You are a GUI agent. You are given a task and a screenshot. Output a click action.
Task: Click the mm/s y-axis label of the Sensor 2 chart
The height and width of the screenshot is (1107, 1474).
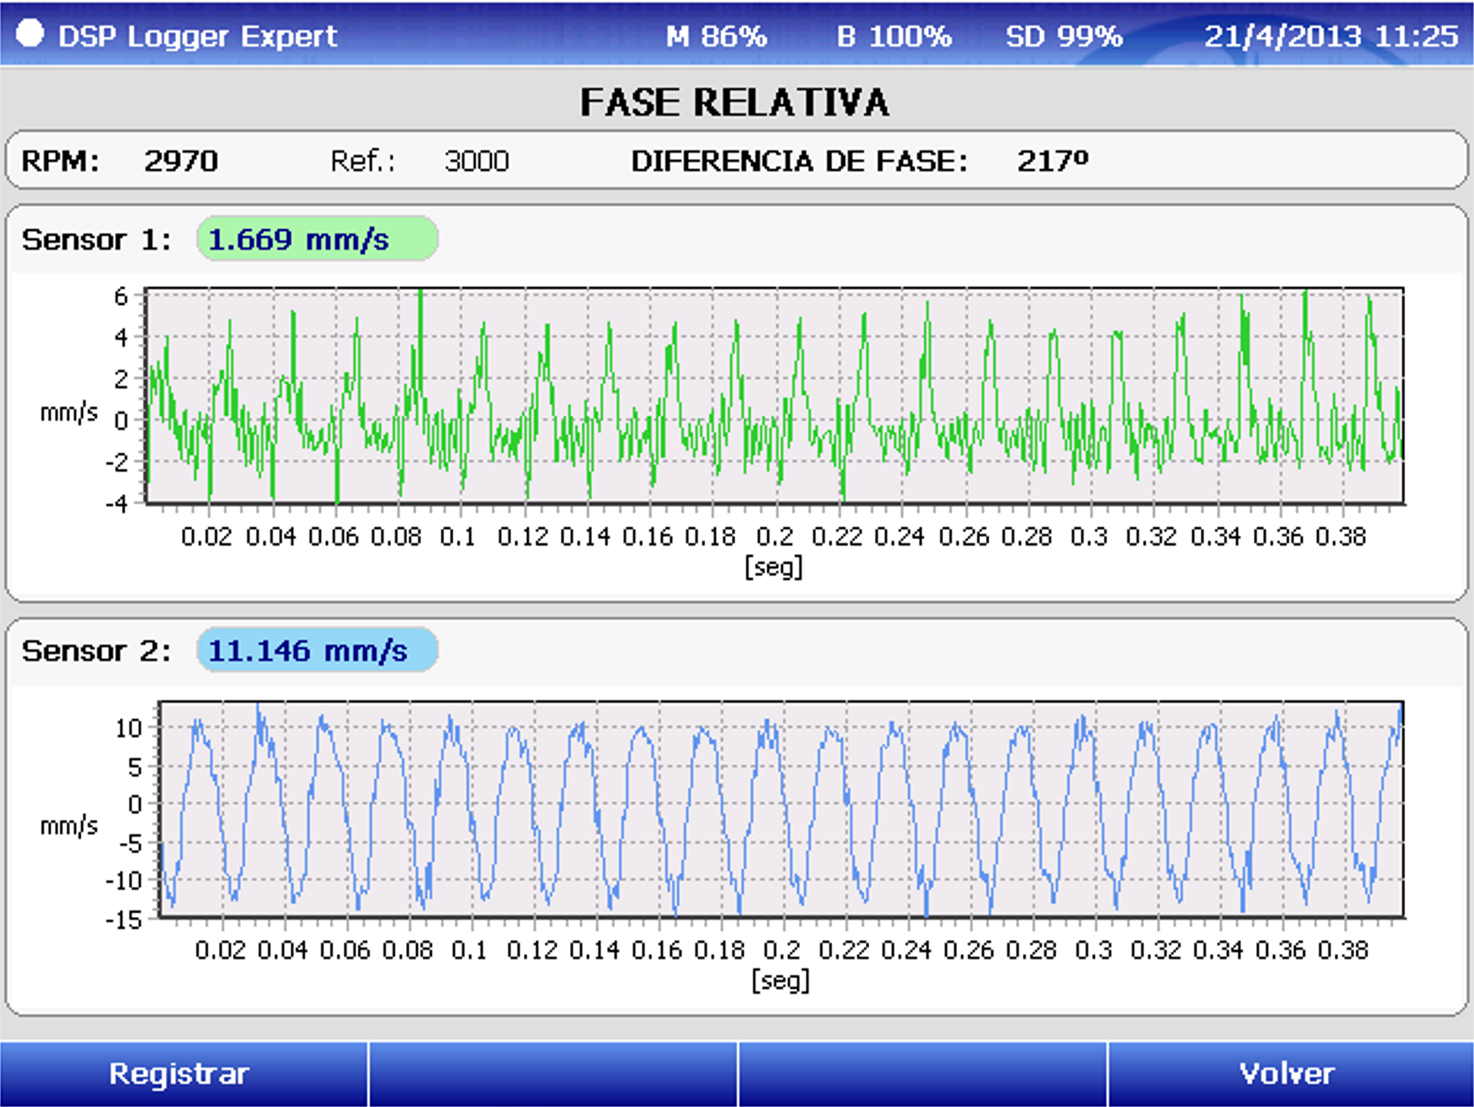(68, 825)
